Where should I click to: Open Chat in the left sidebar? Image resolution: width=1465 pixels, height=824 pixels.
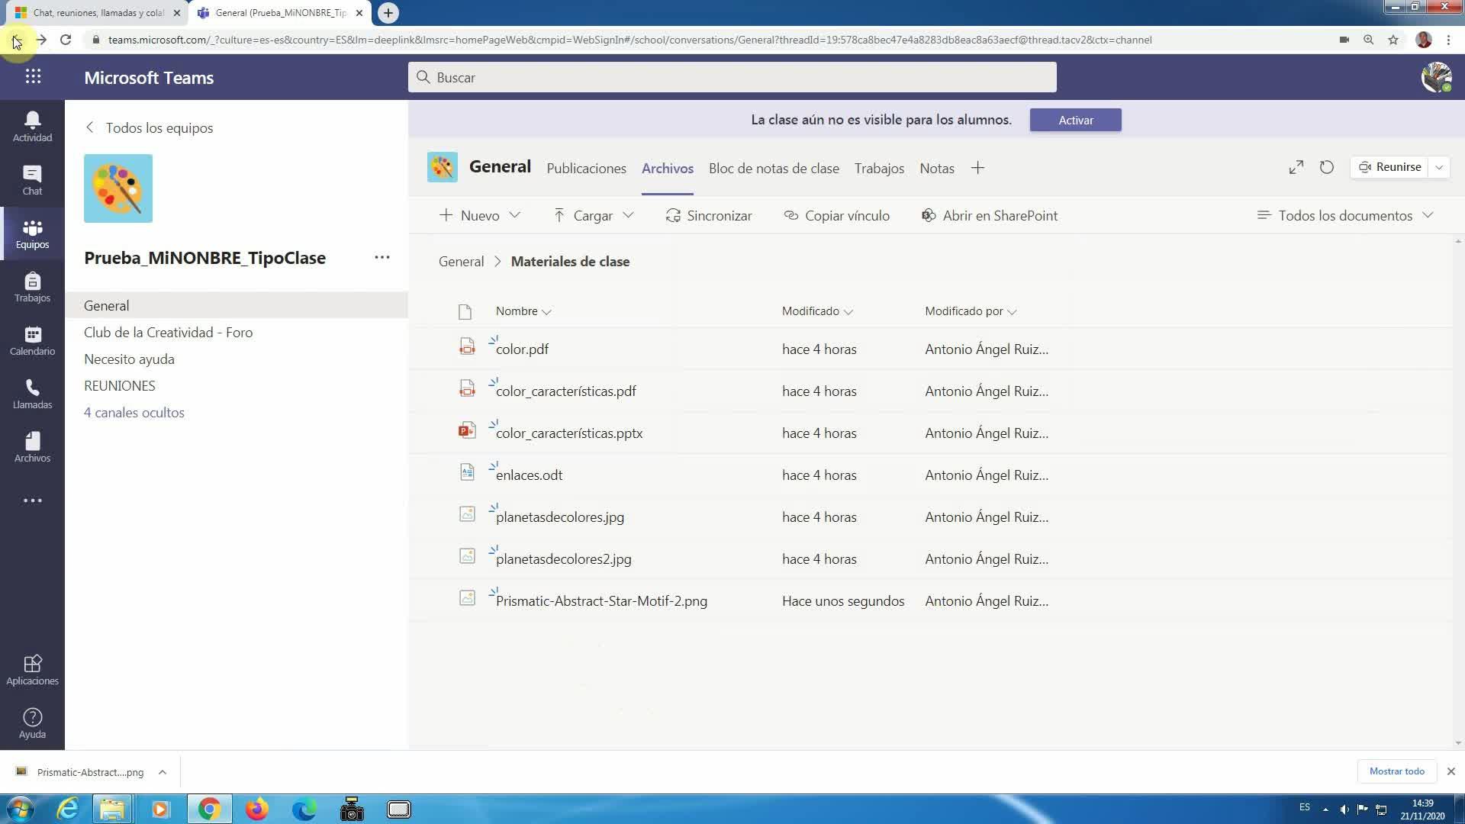pyautogui.click(x=32, y=180)
